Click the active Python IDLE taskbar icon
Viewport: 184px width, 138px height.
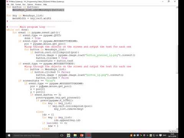click(89, 135)
